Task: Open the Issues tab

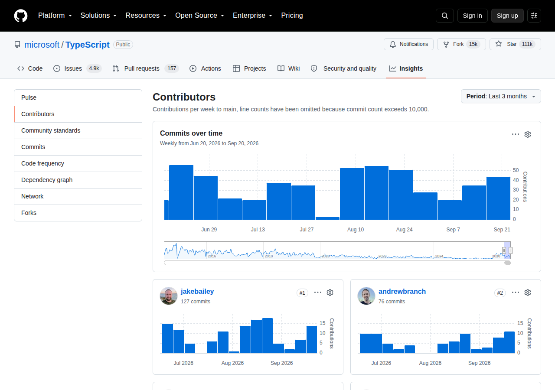Action: point(78,68)
